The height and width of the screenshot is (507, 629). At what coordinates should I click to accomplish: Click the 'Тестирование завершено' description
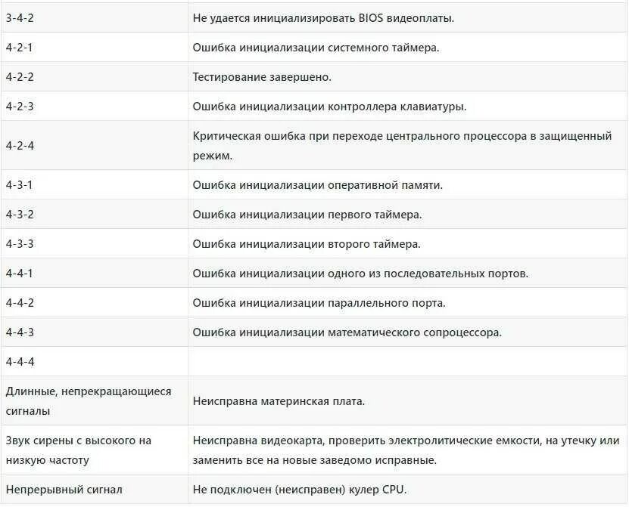click(262, 77)
